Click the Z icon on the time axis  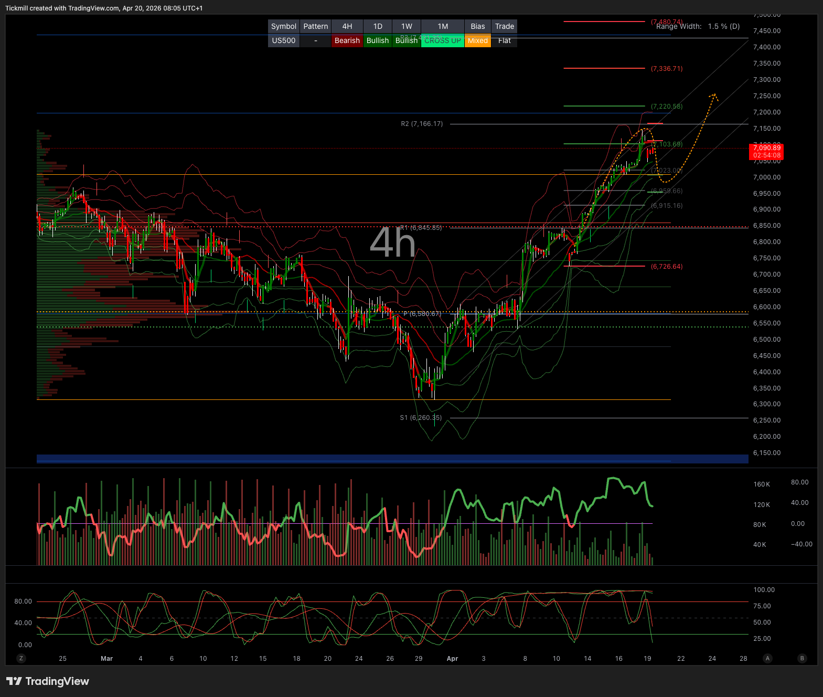tap(21, 658)
